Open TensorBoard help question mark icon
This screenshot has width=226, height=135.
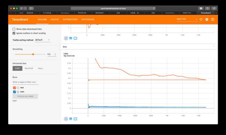pos(213,20)
